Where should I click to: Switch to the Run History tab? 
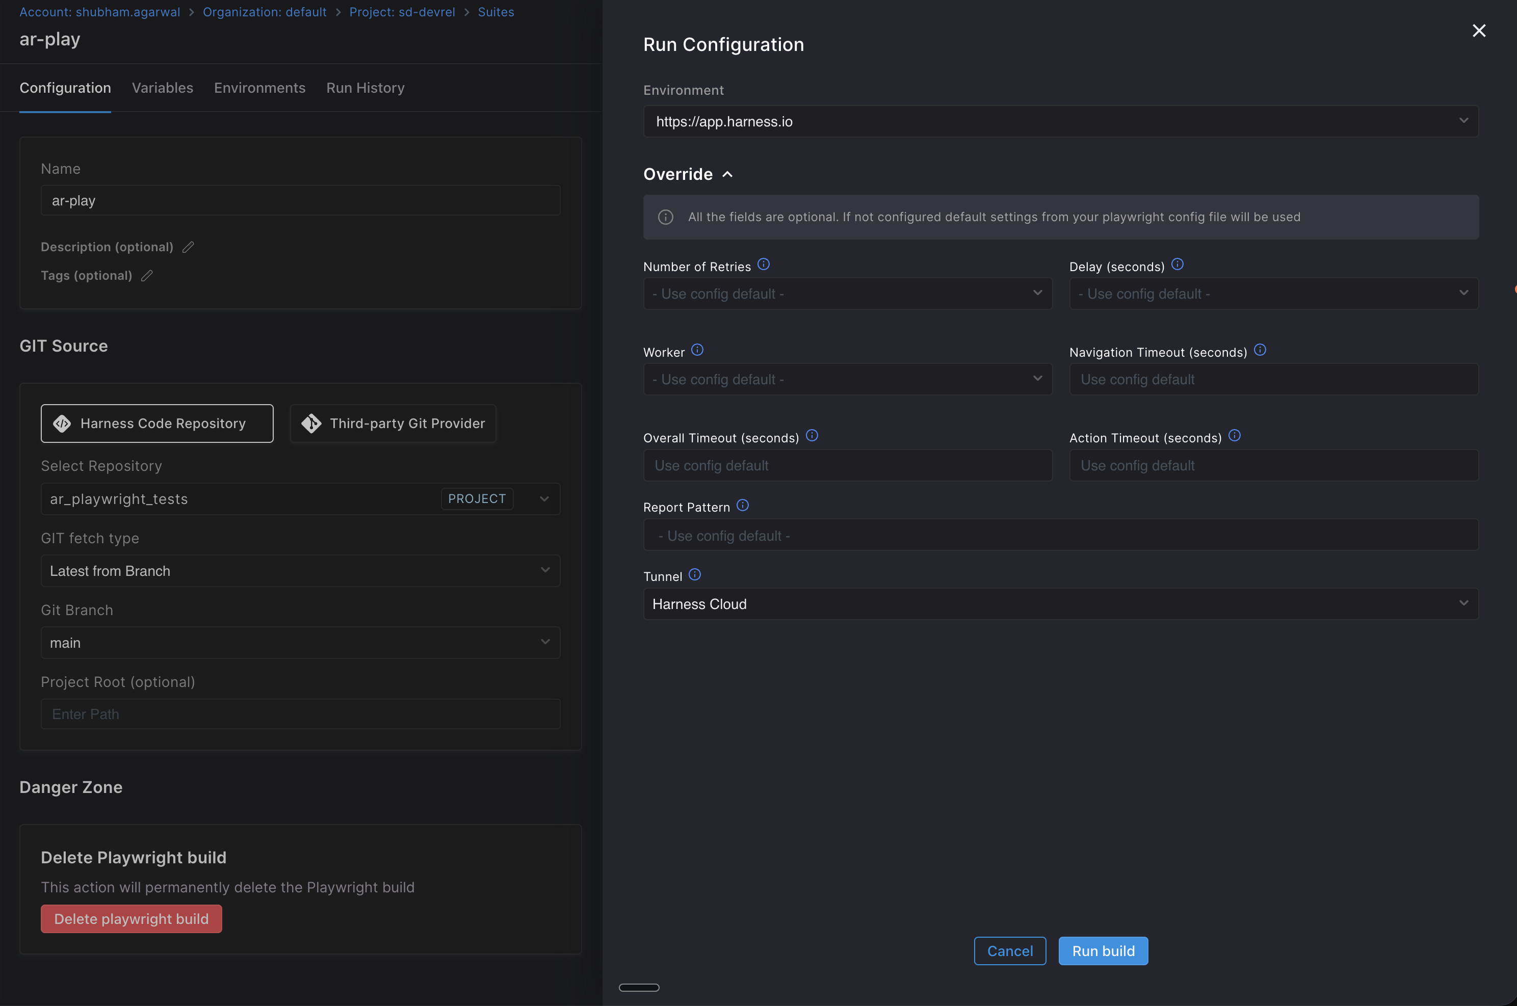(x=365, y=88)
